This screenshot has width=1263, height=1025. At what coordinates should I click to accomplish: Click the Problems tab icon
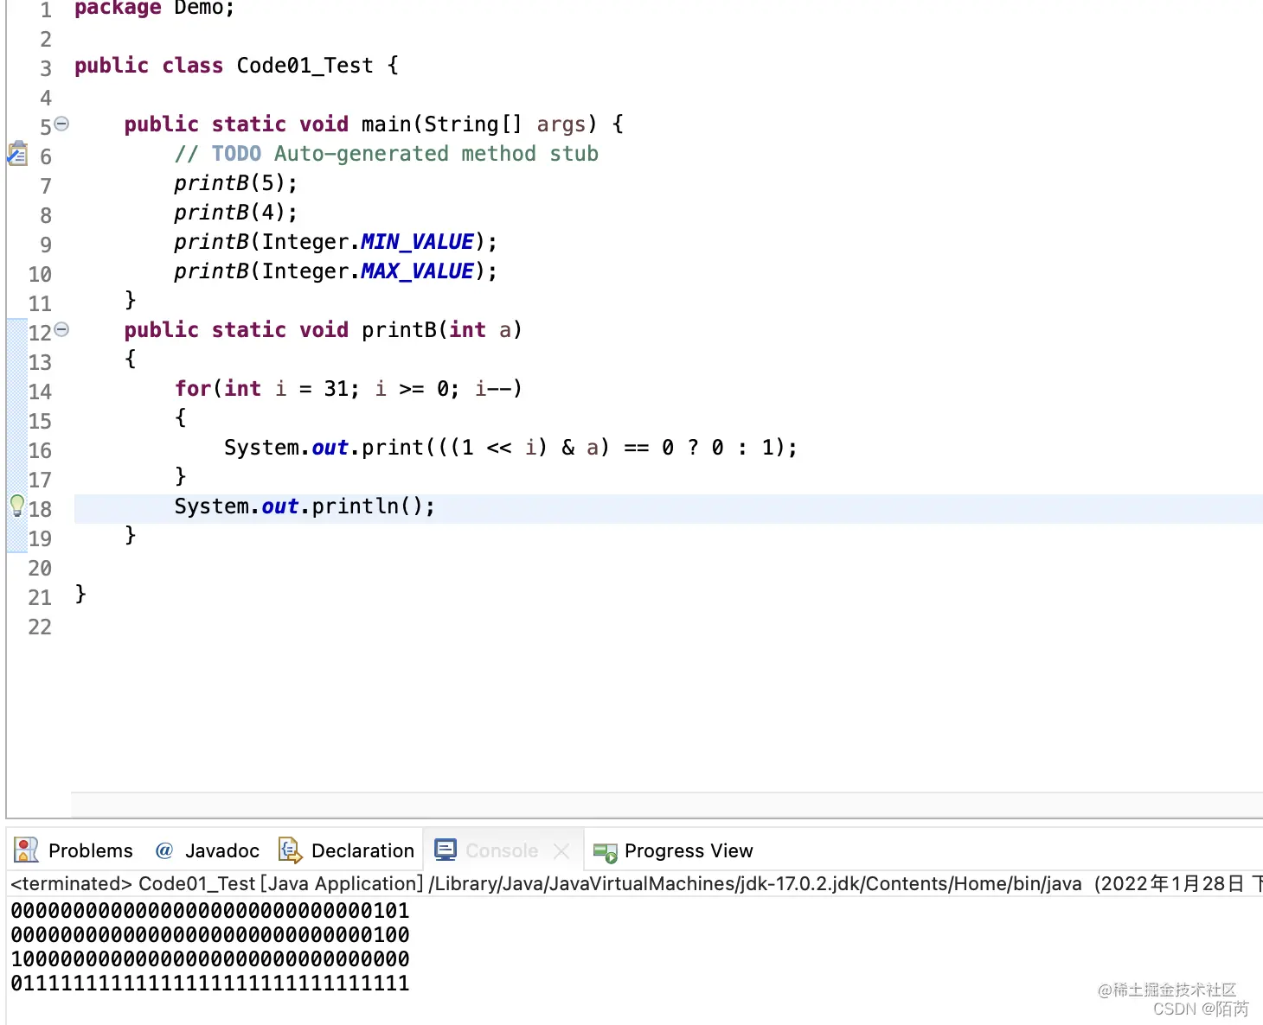tap(27, 850)
